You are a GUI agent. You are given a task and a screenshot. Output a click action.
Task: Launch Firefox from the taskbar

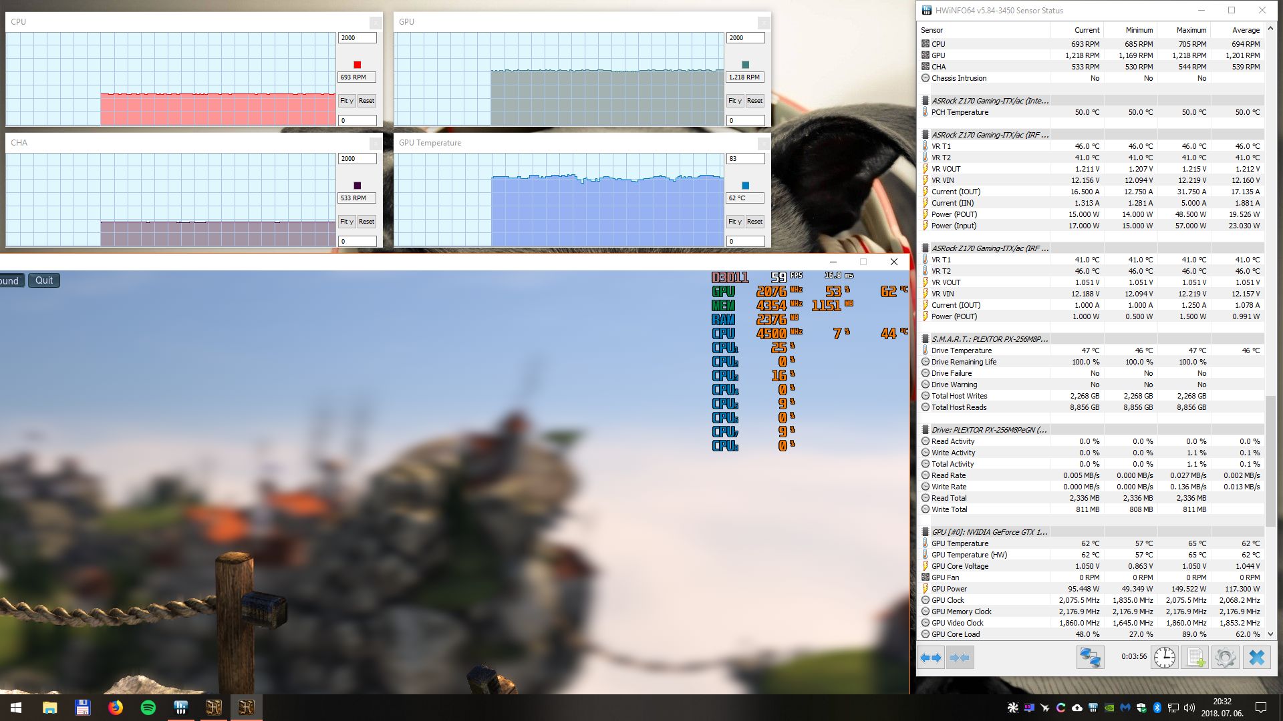[115, 708]
